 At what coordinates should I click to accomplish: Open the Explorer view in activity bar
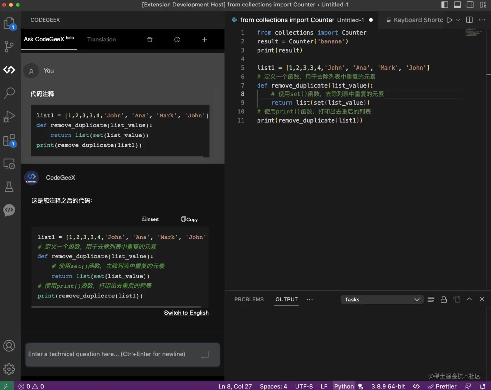coord(9,23)
